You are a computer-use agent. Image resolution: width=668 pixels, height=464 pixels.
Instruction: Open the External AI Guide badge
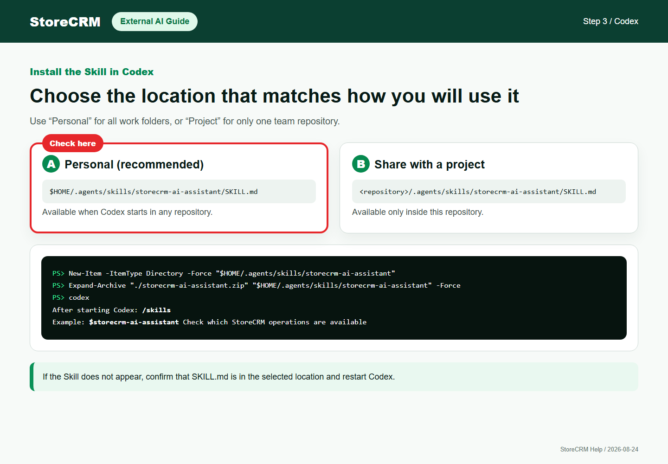coord(154,21)
